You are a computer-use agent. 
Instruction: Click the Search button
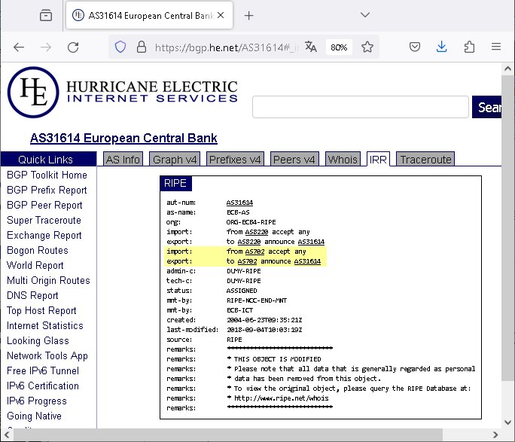[486, 107]
